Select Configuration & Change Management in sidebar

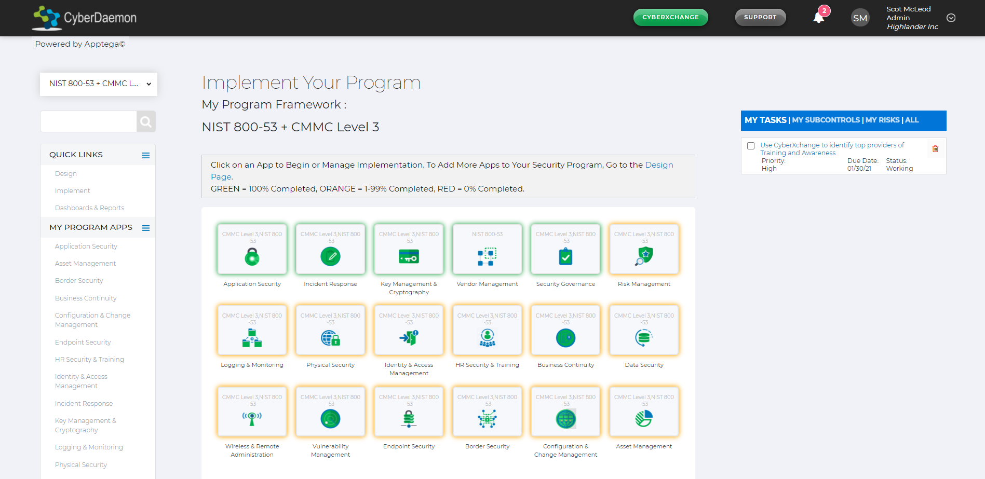point(92,320)
